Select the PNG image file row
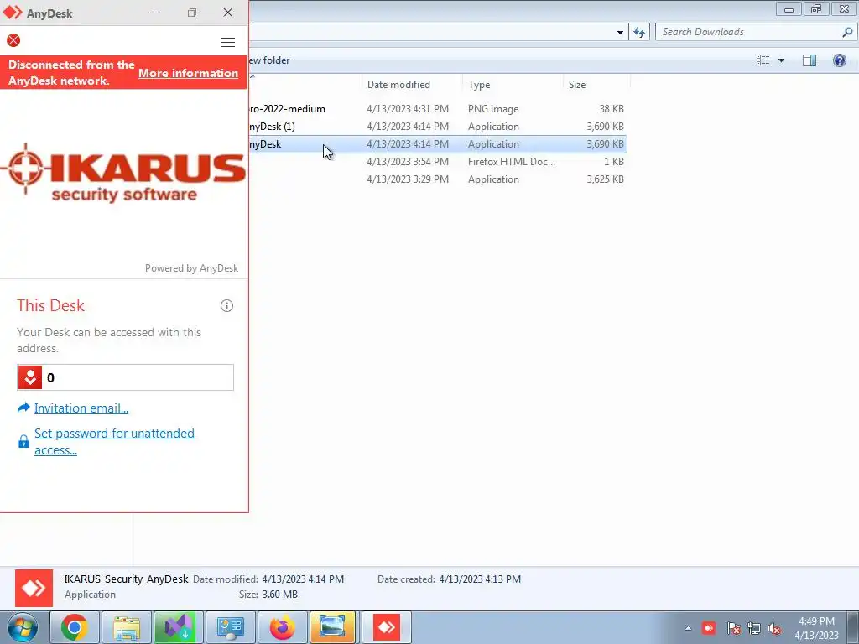 point(438,109)
